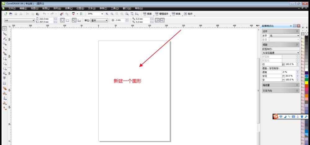This screenshot has height=145, width=310.
Task: Click the 贴齐 snap button
Action: pos(188,14)
